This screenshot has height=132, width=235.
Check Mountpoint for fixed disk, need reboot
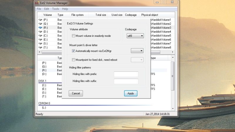73,60
